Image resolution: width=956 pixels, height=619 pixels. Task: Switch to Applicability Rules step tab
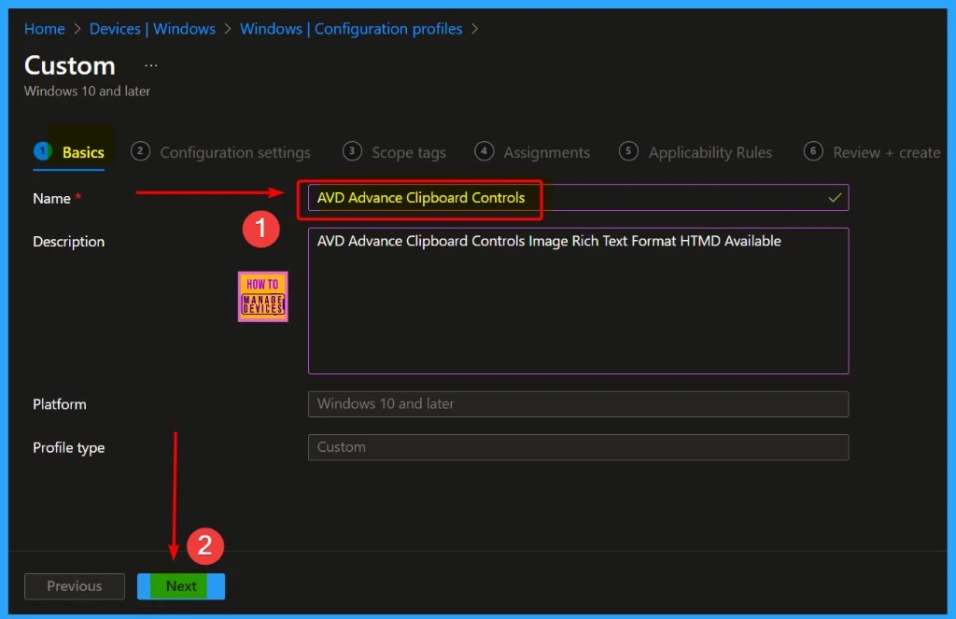696,152
